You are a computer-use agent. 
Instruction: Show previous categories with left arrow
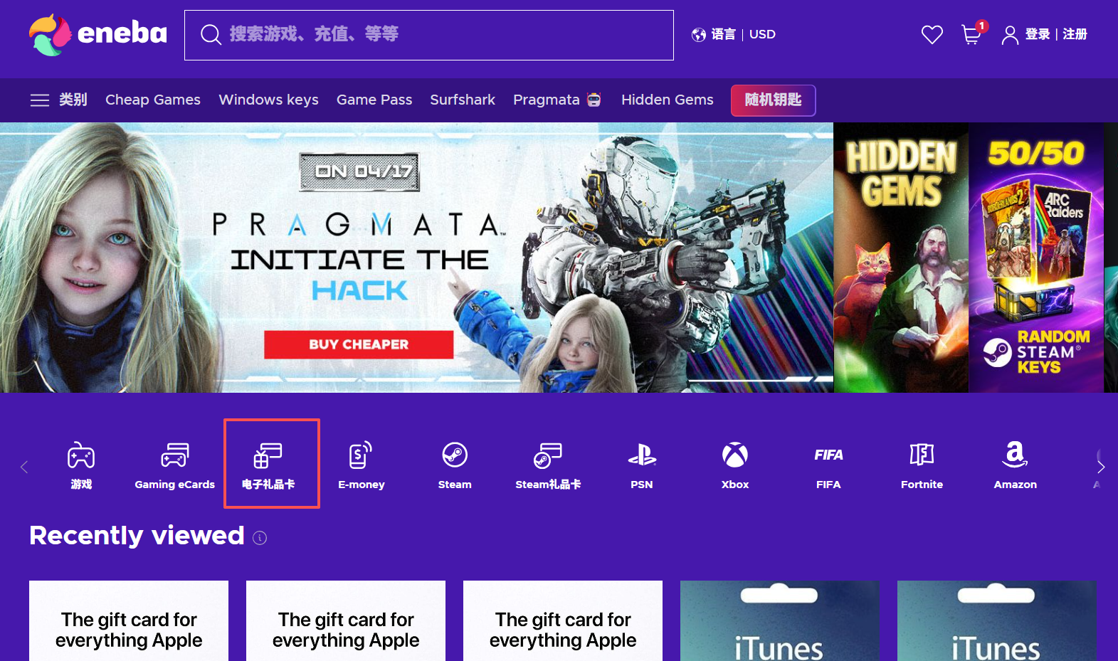(x=24, y=467)
